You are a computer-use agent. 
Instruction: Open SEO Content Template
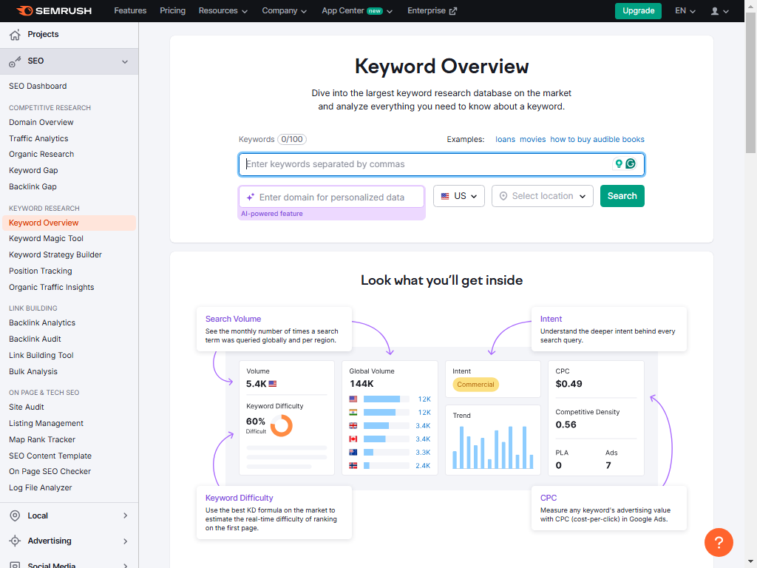pos(50,456)
